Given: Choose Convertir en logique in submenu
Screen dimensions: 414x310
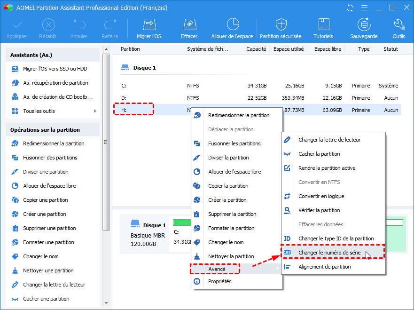Looking at the screenshot, I should 333,196.
